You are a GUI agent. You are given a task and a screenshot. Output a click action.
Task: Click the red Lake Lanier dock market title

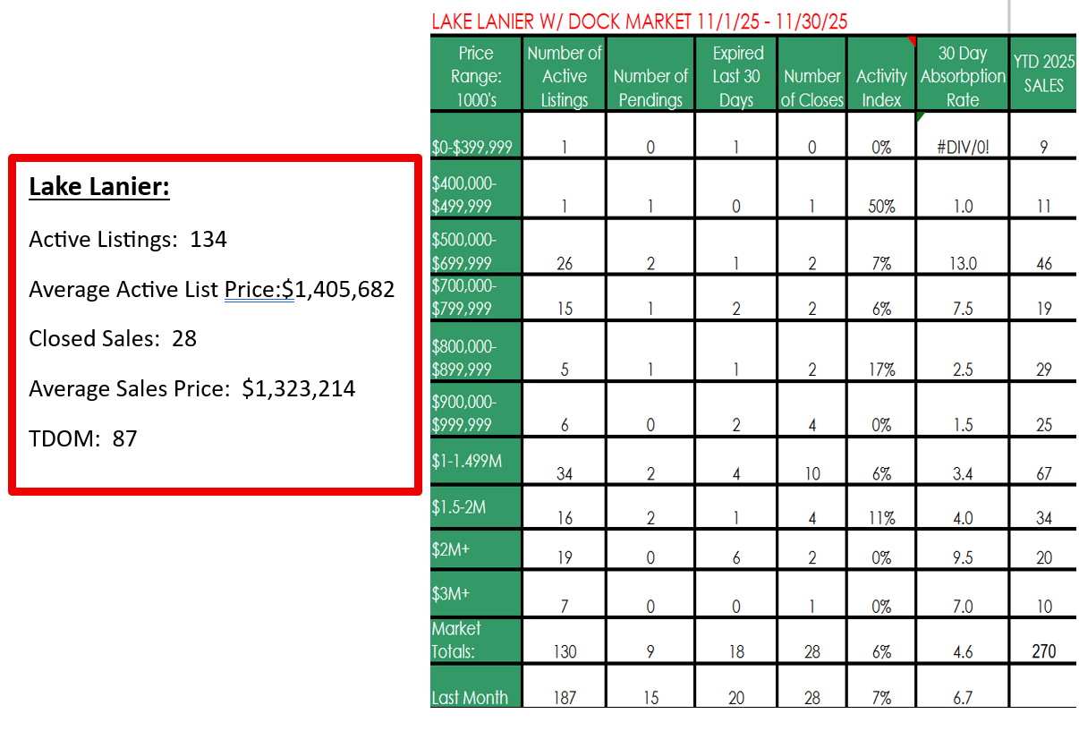[x=639, y=21]
